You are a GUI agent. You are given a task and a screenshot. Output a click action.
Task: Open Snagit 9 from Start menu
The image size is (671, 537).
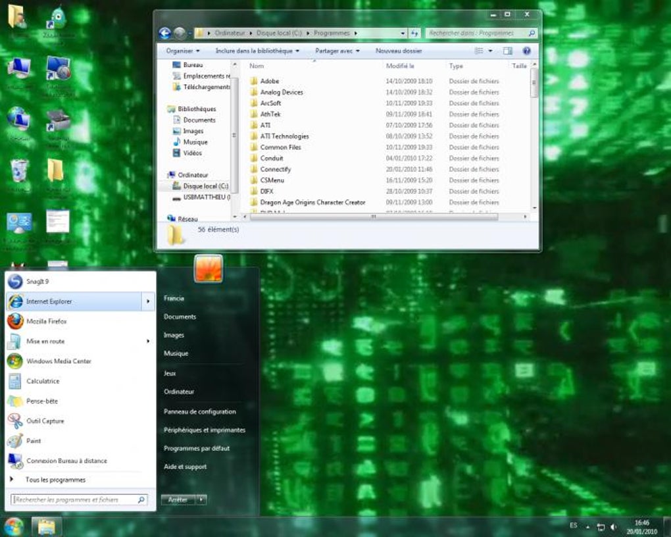pyautogui.click(x=80, y=282)
